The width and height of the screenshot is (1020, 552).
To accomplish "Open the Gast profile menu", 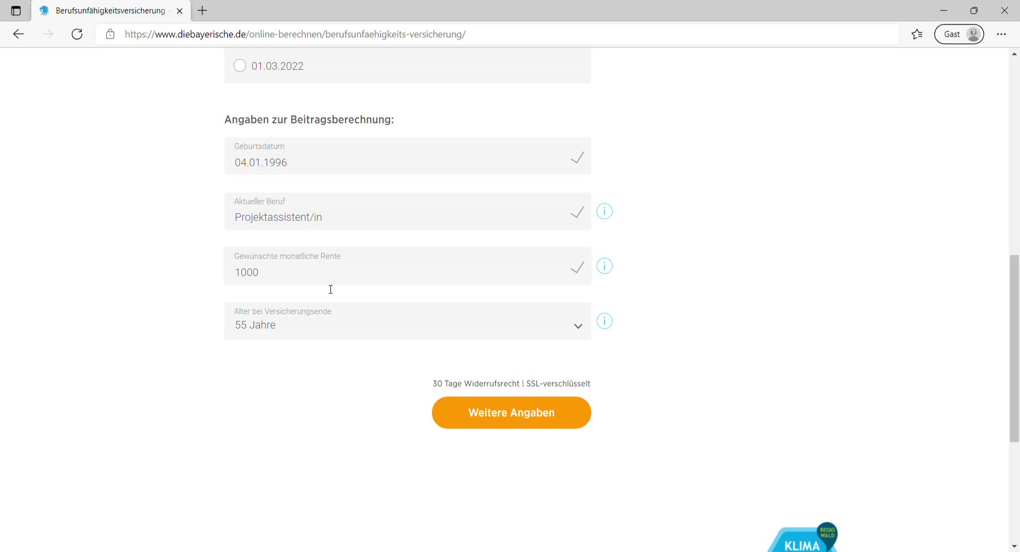I will pos(959,34).
